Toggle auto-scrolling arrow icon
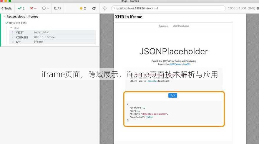259x144 pixels. coord(85,9)
